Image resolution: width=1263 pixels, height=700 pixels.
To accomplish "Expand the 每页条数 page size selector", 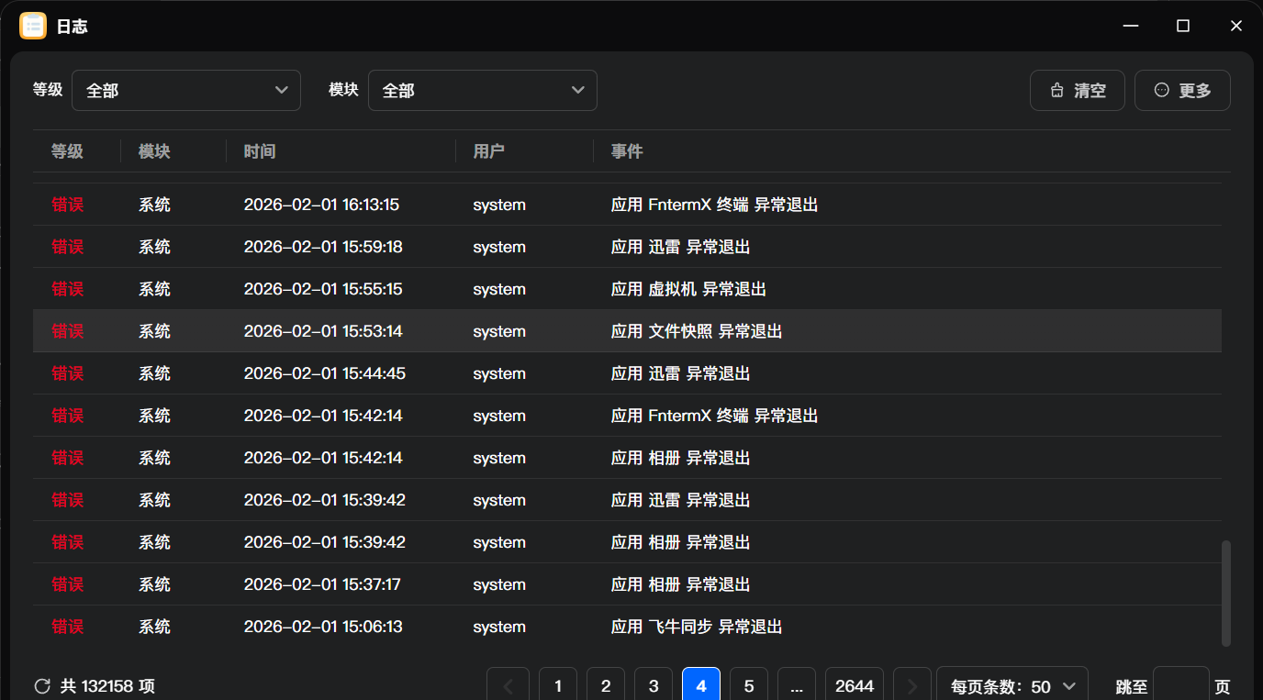I will (x=1012, y=686).
